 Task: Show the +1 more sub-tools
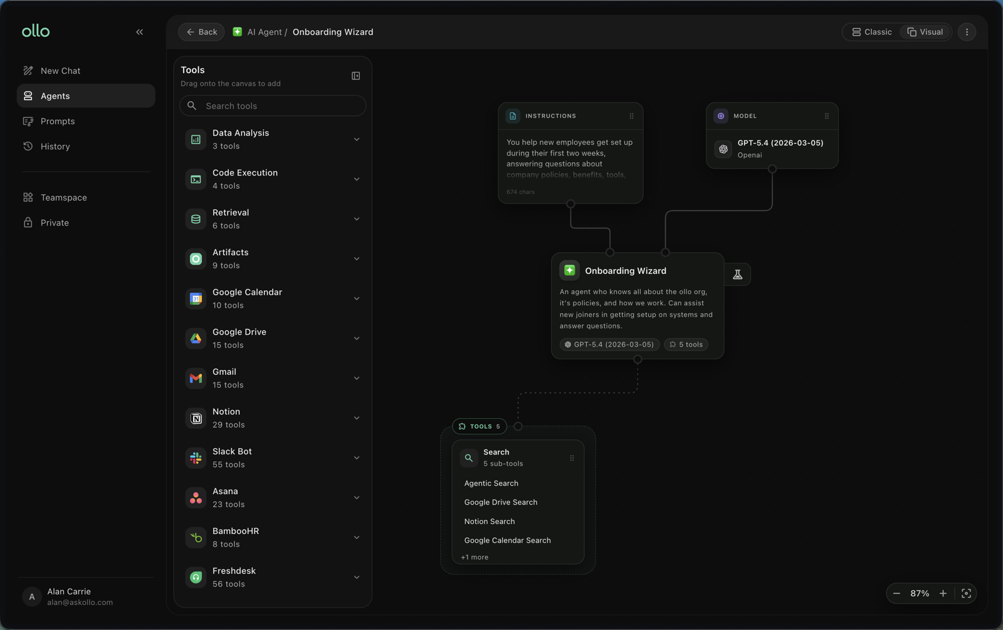pyautogui.click(x=475, y=557)
